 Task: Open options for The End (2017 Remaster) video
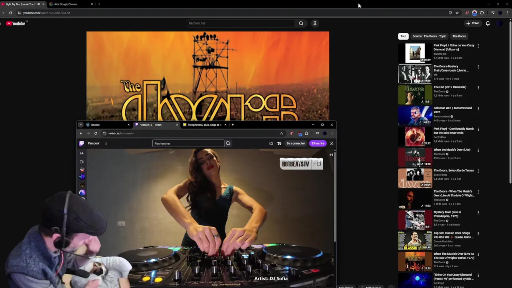[478, 88]
